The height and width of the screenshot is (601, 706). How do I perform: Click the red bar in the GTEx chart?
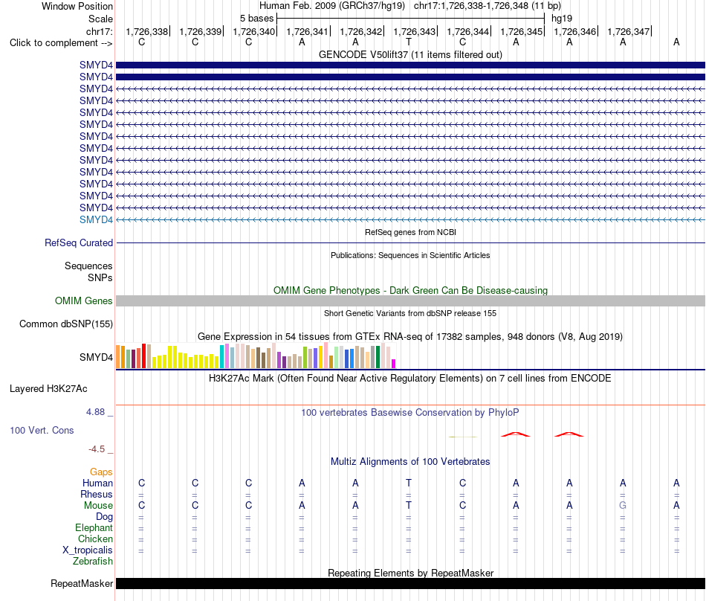coord(143,356)
